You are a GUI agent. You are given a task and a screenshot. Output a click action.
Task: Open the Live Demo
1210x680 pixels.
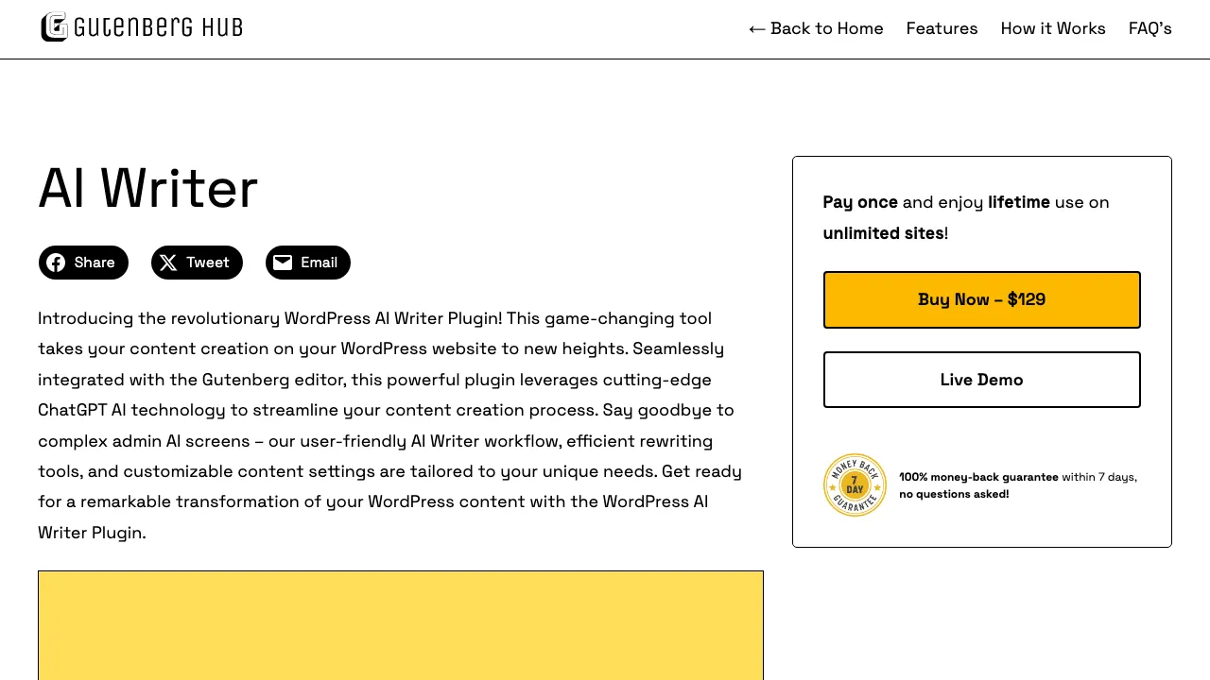click(981, 380)
